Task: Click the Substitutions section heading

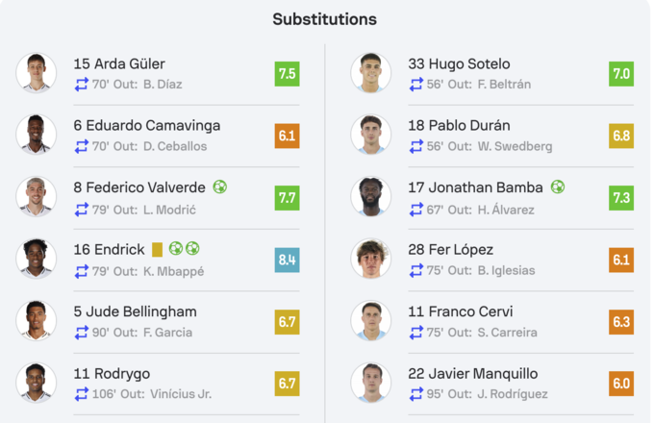Action: (x=325, y=19)
